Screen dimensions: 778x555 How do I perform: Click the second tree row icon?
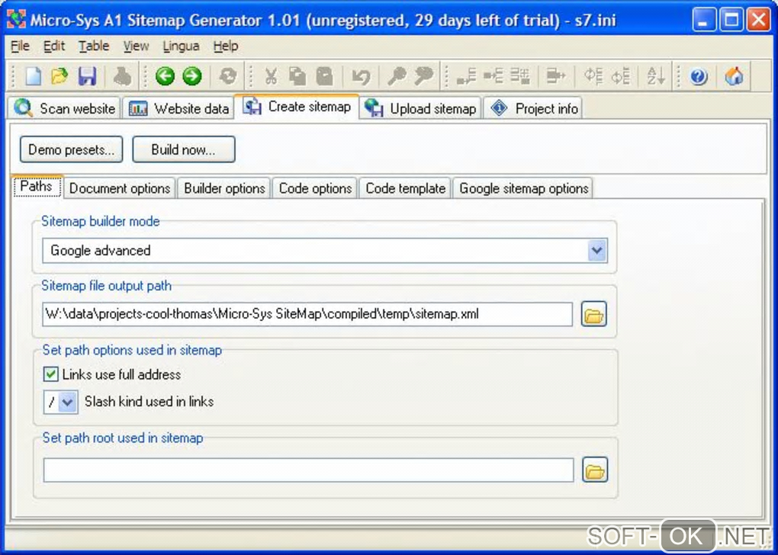(493, 76)
